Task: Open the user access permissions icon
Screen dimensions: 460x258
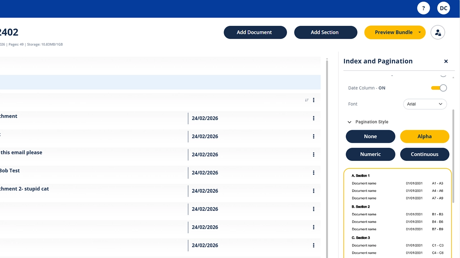Action: tap(438, 32)
